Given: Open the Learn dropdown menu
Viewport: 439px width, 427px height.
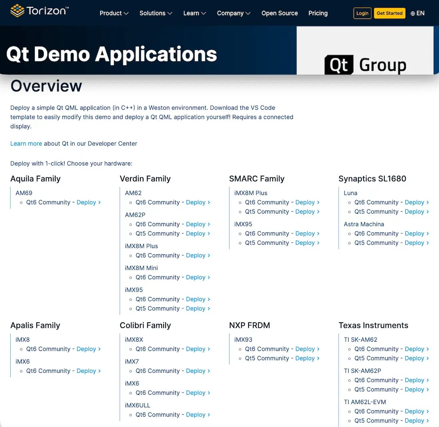Looking at the screenshot, I should click(x=195, y=13).
